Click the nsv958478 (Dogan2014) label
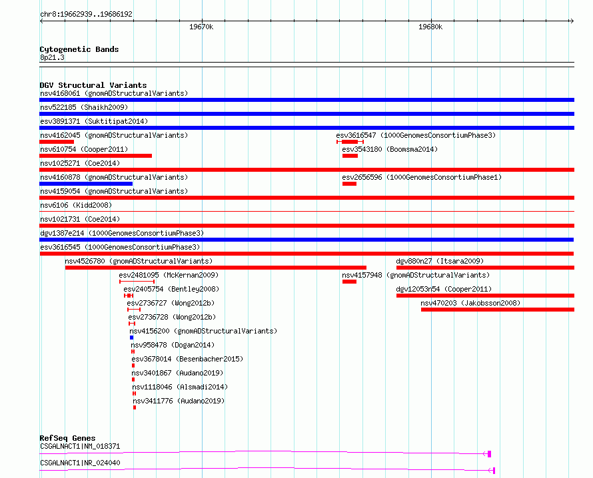 173,345
